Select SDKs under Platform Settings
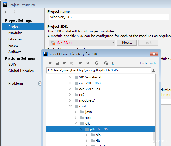The height and width of the screenshot is (146, 171). pyautogui.click(x=13, y=64)
